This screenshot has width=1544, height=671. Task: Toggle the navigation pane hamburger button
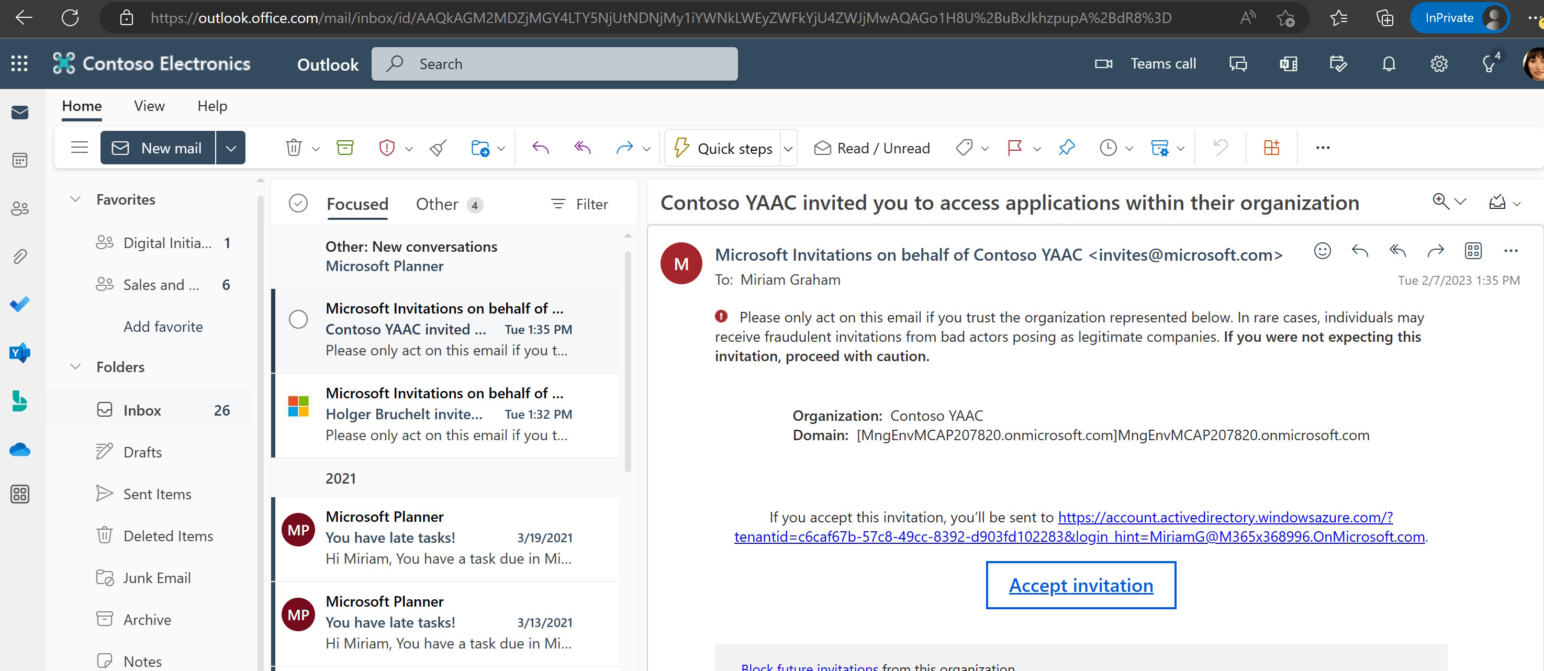click(79, 148)
